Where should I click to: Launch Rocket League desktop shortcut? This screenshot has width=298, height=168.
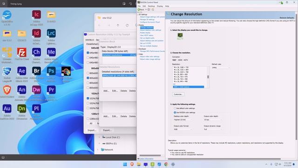click(x=7, y=74)
